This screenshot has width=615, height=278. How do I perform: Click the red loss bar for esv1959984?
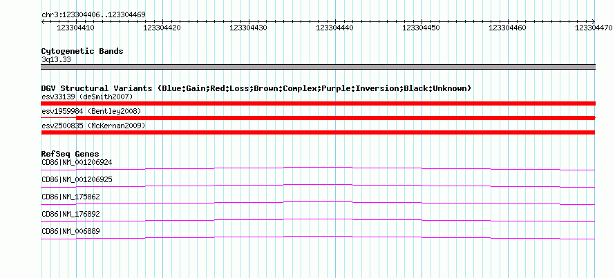(318, 118)
